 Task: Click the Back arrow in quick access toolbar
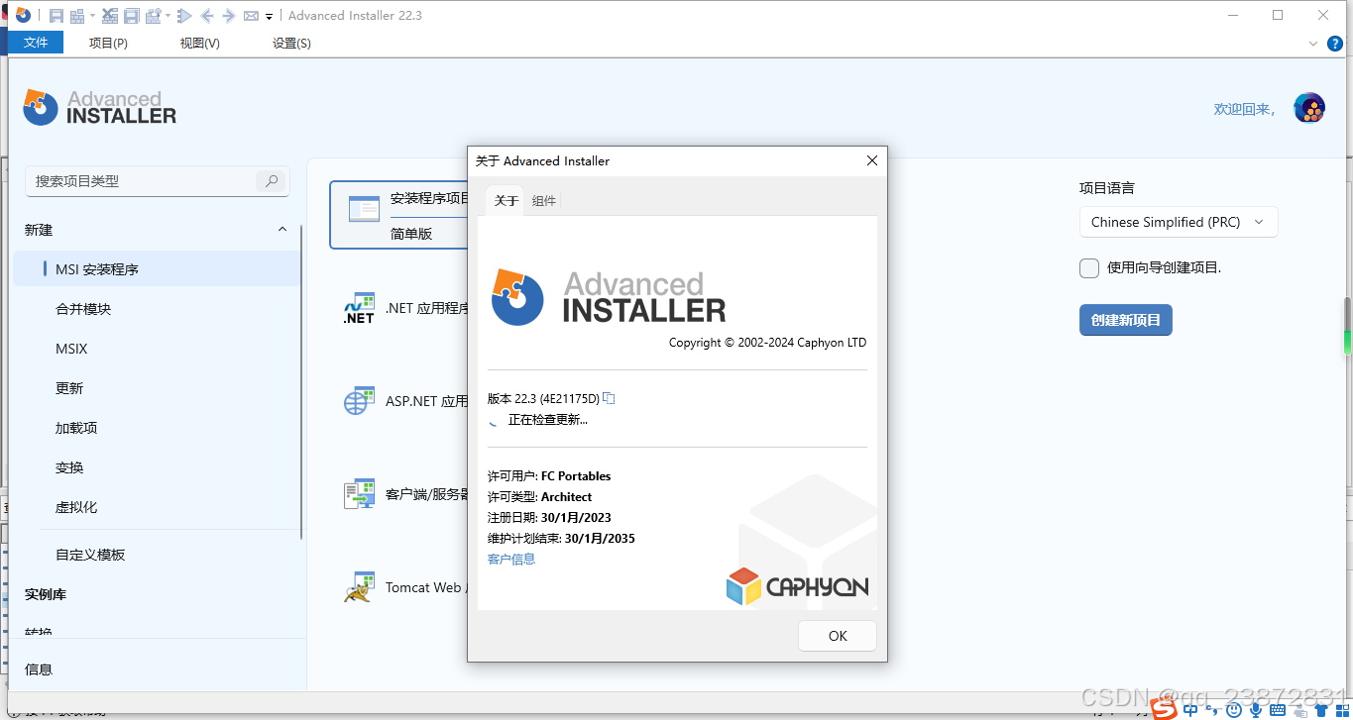[x=207, y=16]
